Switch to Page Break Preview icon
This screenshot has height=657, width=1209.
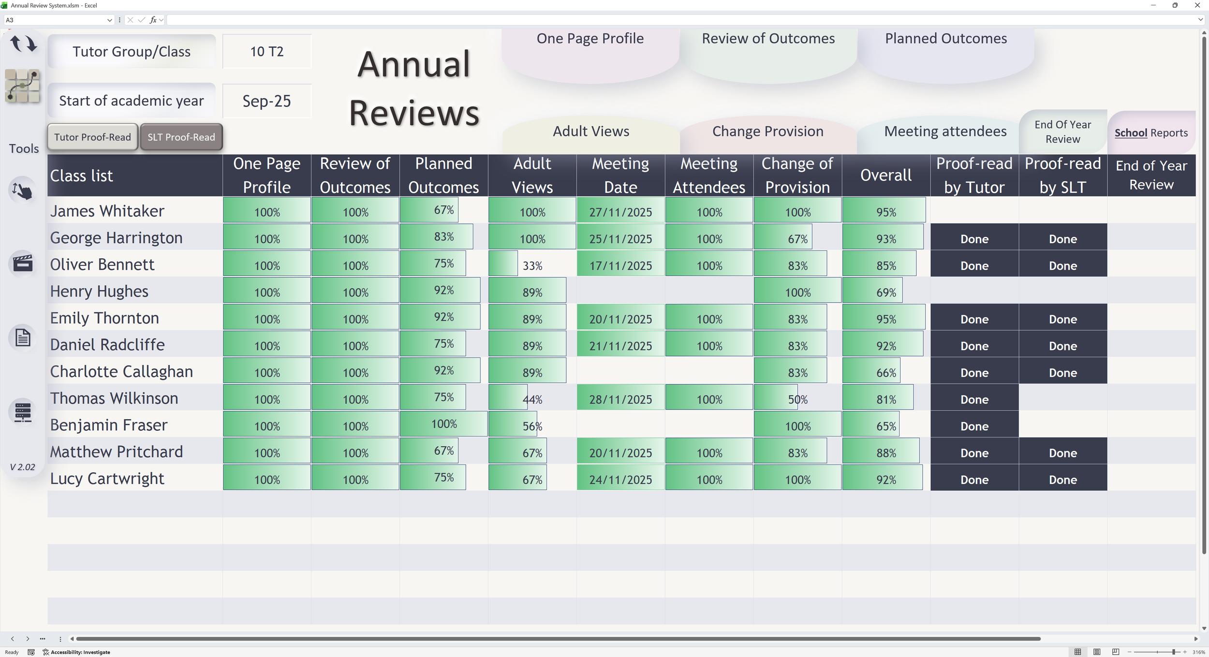click(1116, 652)
